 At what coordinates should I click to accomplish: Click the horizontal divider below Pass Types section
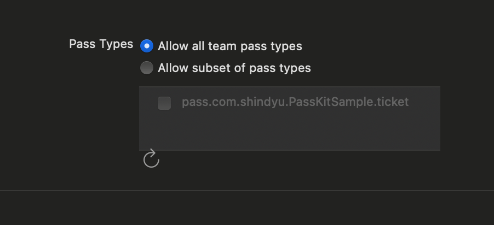click(246, 191)
